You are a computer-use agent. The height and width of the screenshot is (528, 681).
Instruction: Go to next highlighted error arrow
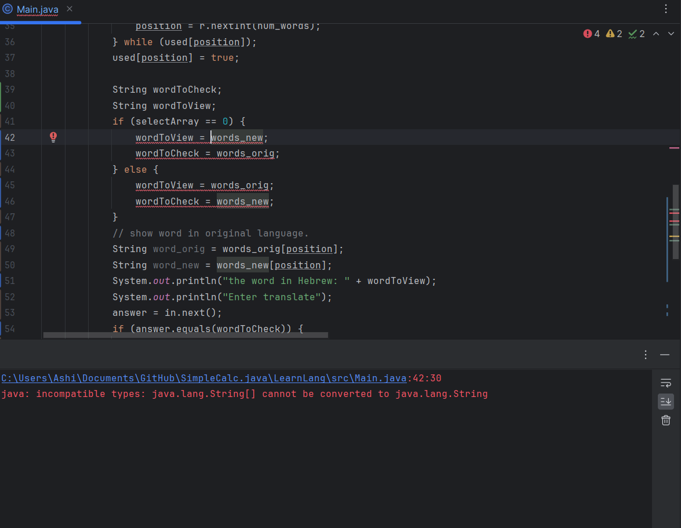click(x=670, y=34)
